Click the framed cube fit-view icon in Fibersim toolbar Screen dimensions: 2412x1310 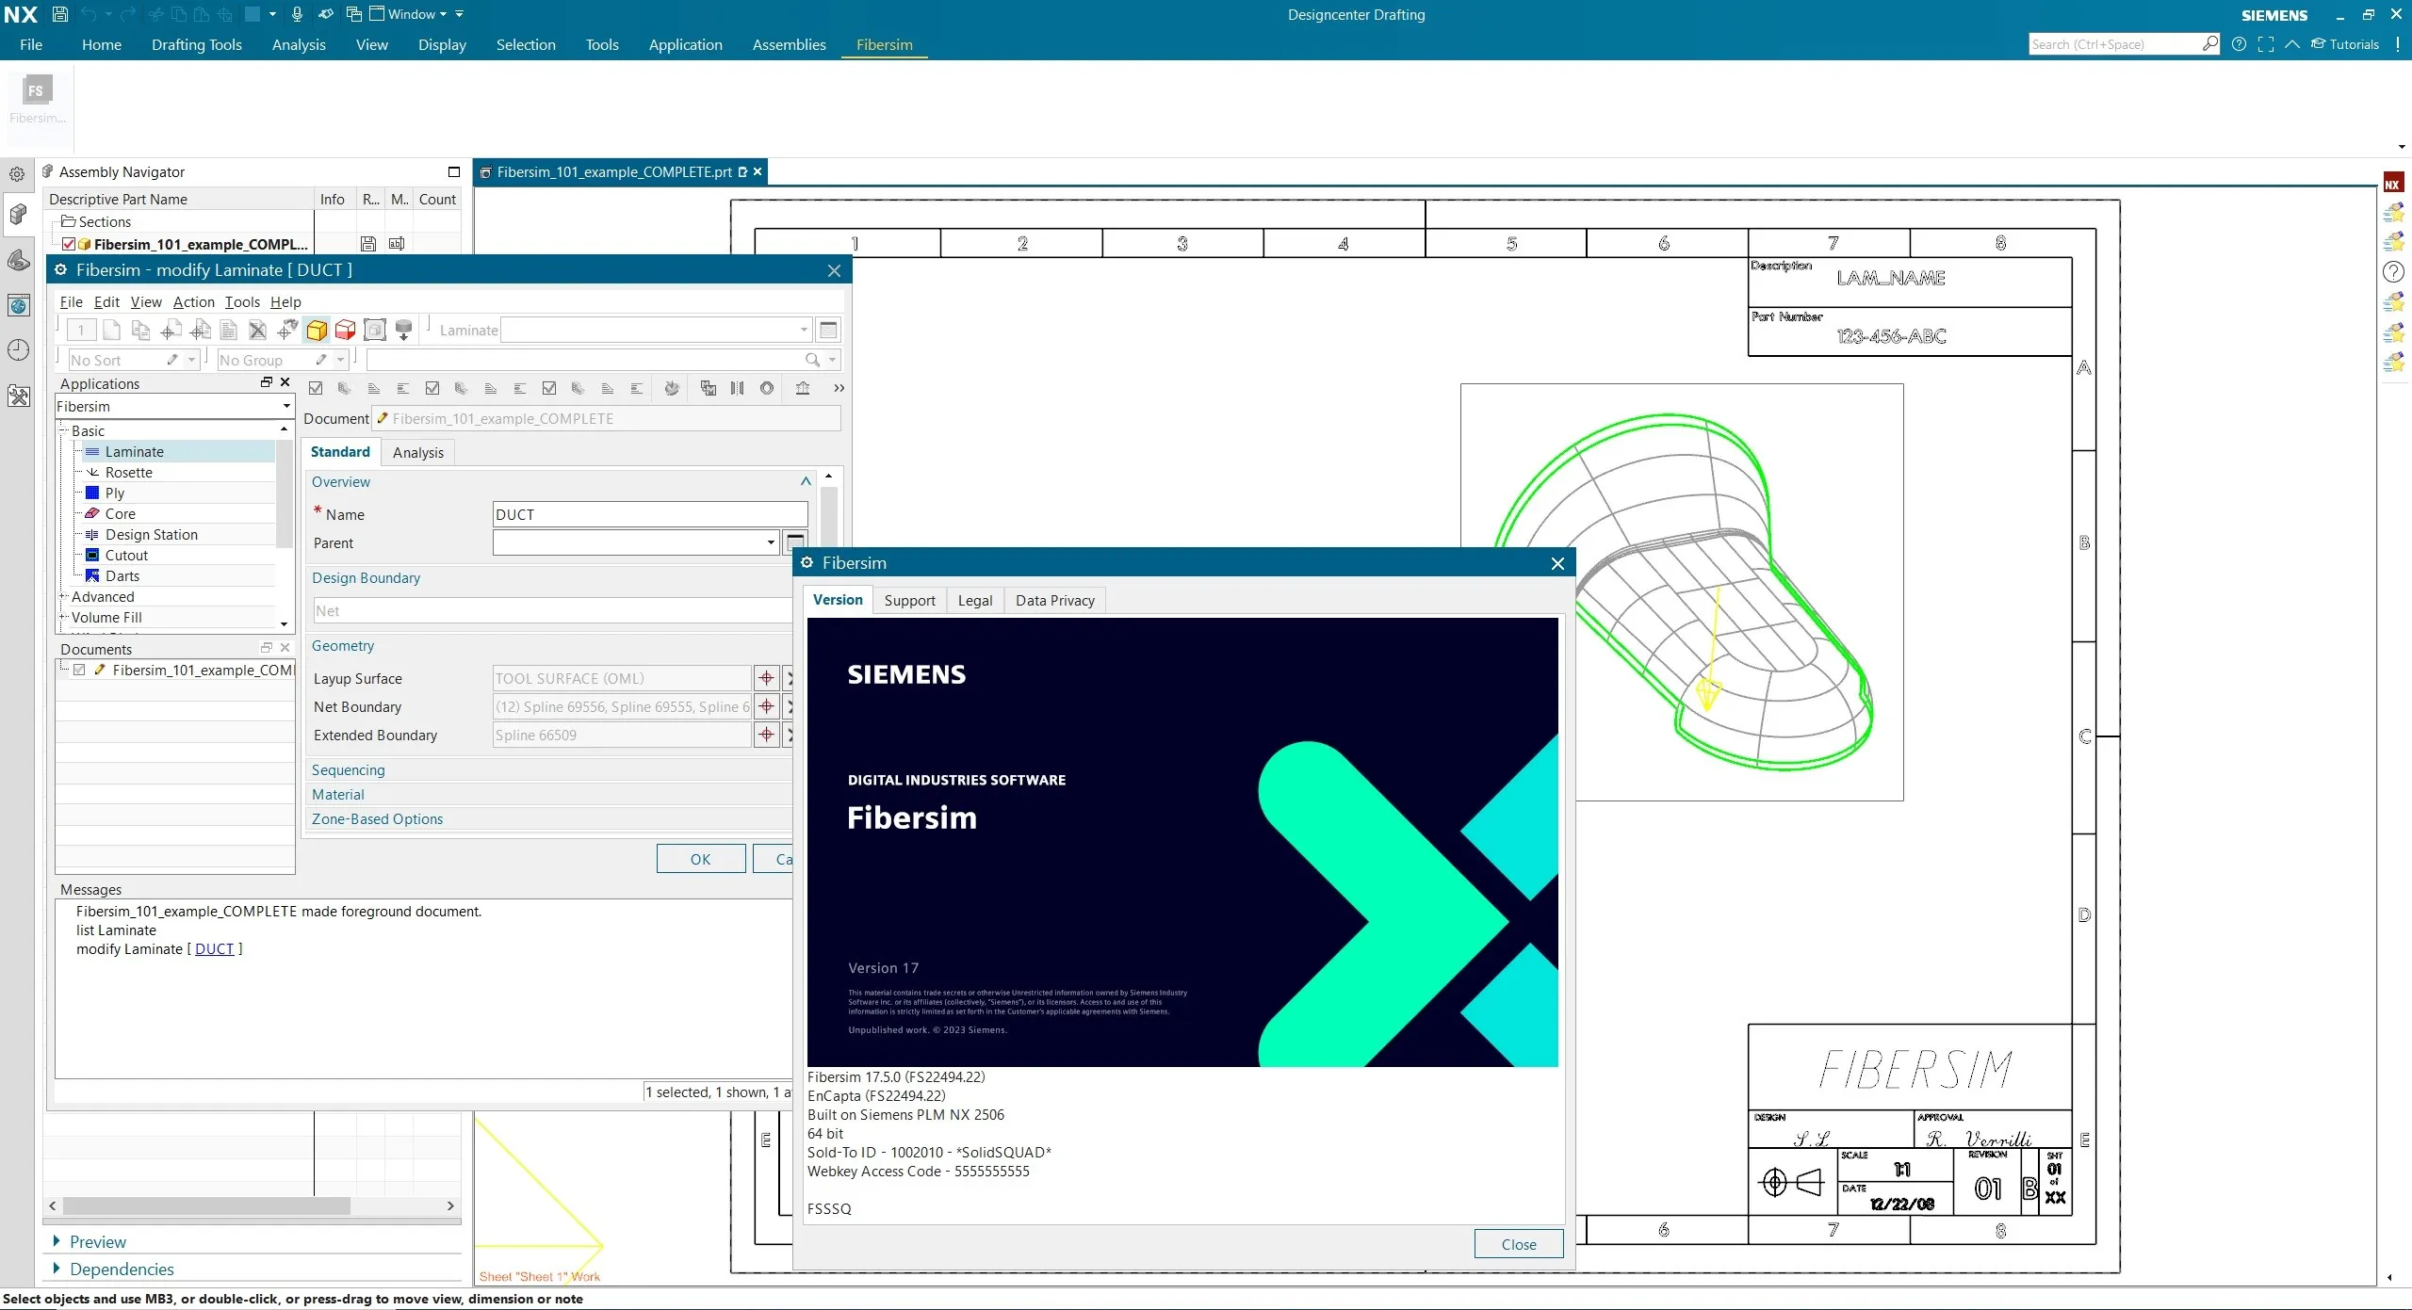point(375,330)
